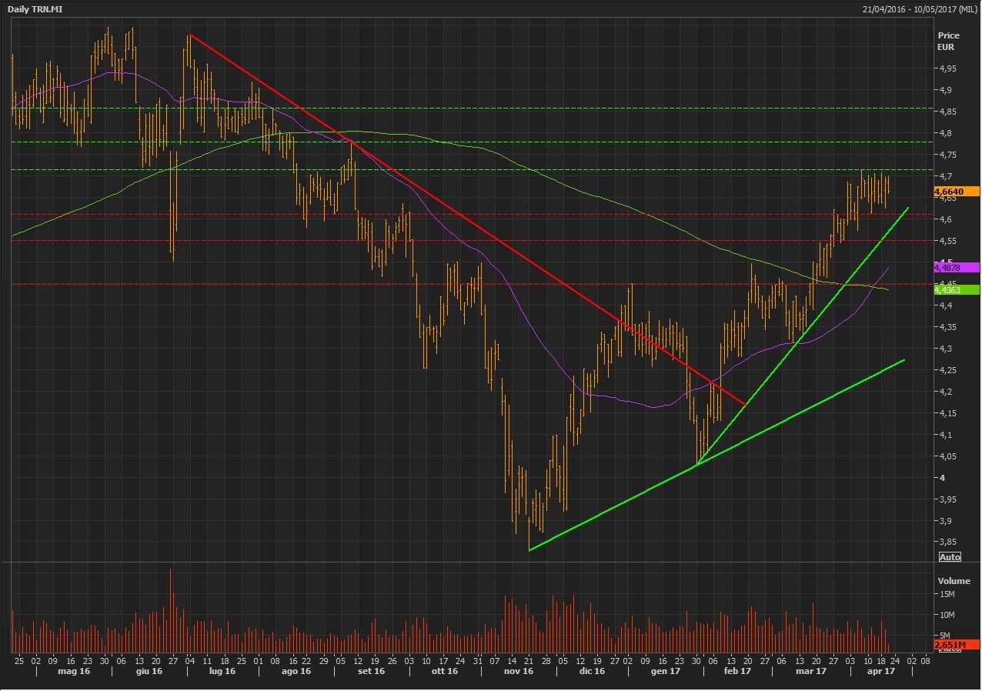Select the purple 4,4878 moving average tag

(x=956, y=267)
